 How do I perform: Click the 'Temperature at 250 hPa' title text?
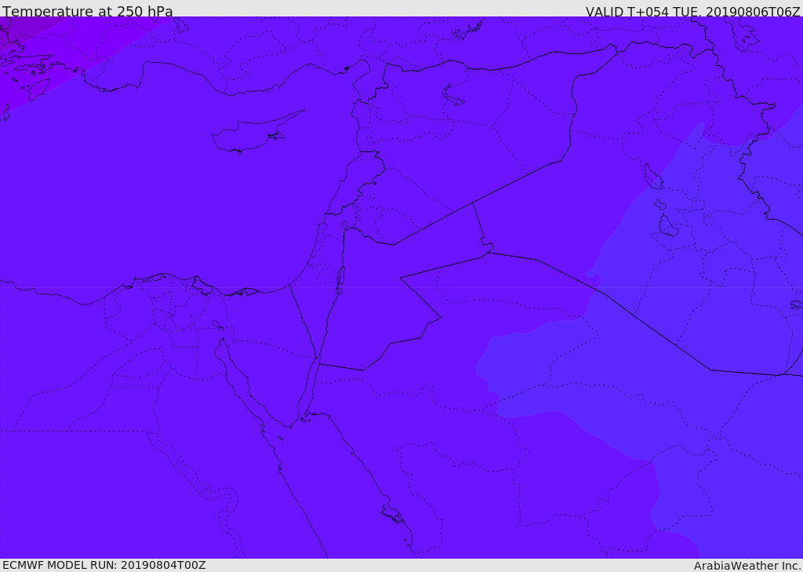point(88,11)
